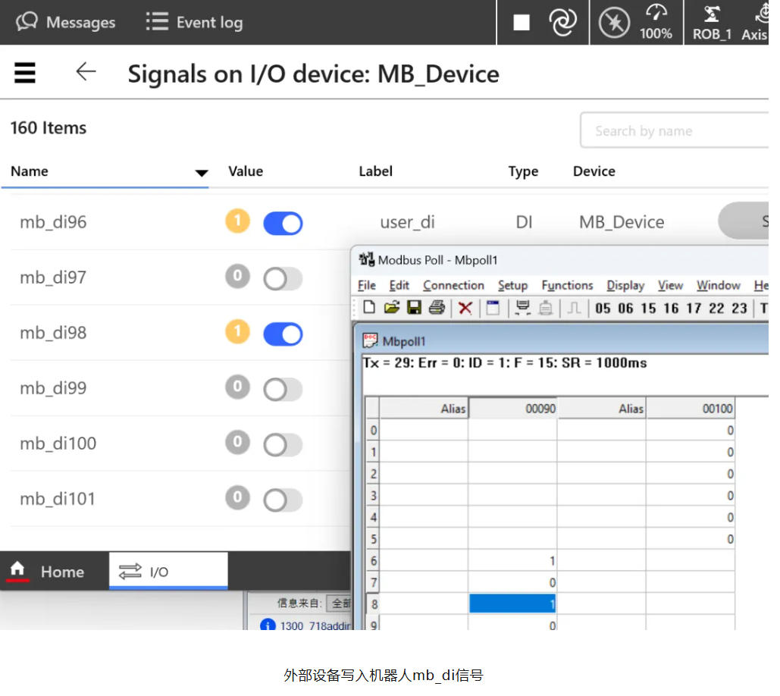The width and height of the screenshot is (780, 696).
Task: Open the Event log
Action: pyautogui.click(x=194, y=22)
